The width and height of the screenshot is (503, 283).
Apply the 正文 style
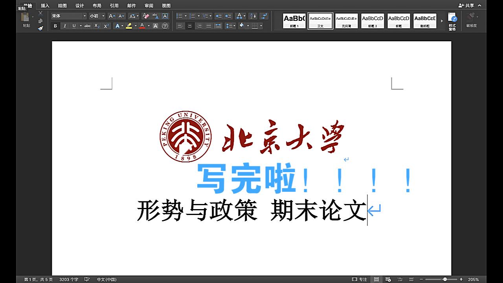tap(320, 21)
